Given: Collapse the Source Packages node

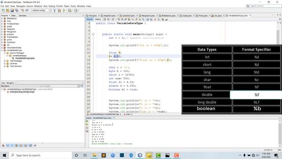Looking at the screenshot, I should (5, 53).
